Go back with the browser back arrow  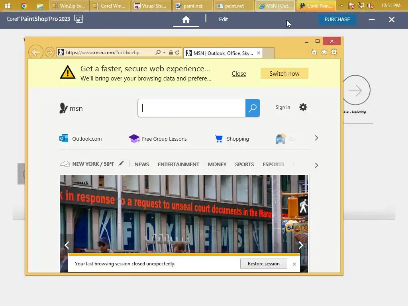coord(35,52)
